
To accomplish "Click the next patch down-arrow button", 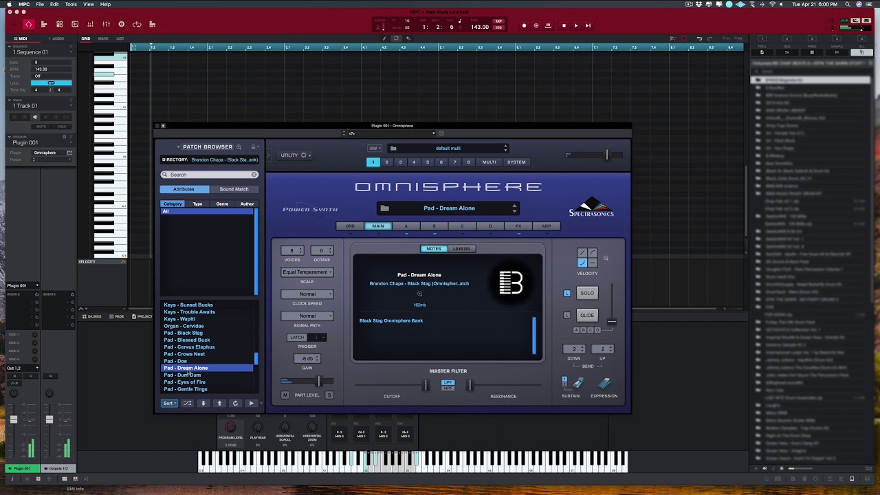I will 203,404.
